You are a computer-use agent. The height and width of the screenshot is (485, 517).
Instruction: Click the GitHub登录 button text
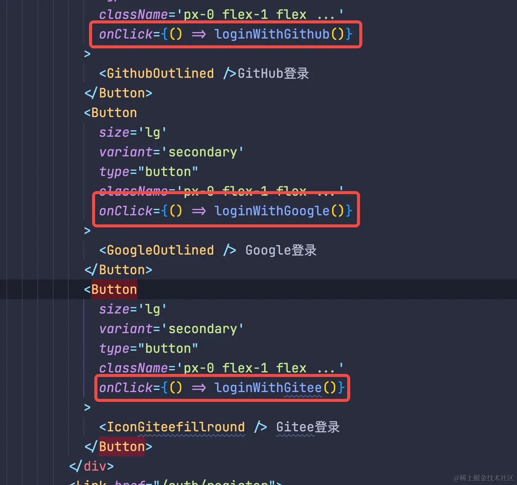(273, 73)
